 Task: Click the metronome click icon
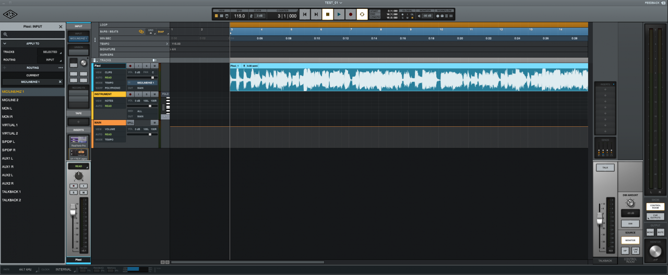[251, 16]
